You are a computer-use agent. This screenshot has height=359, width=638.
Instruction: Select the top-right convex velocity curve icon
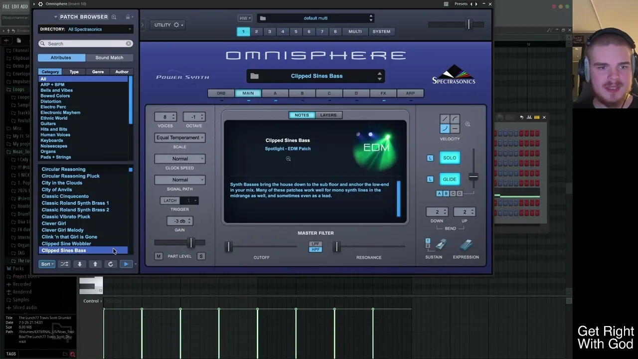pyautogui.click(x=455, y=119)
